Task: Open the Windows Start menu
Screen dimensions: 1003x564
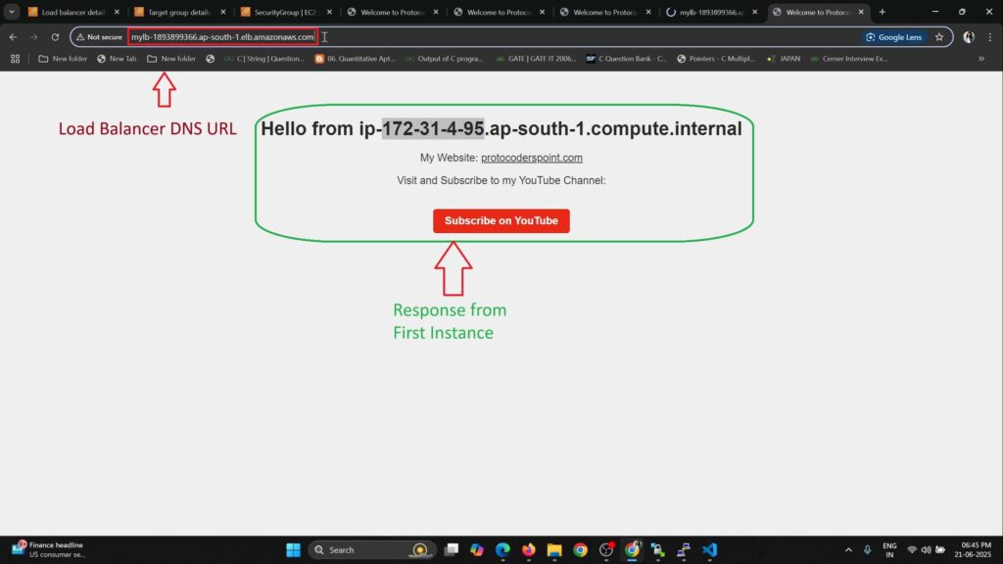Action: pos(293,549)
